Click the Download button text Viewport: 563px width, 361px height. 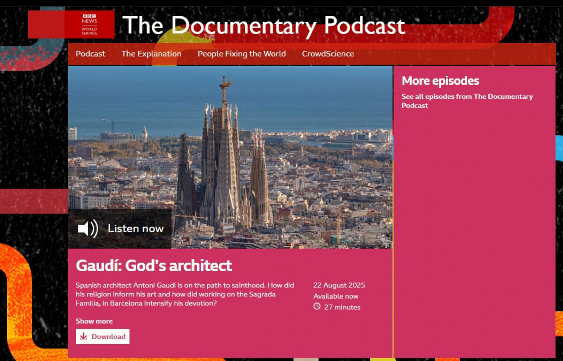click(x=108, y=337)
